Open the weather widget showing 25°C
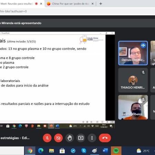155x155 pixels. pyautogui.click(x=143, y=151)
